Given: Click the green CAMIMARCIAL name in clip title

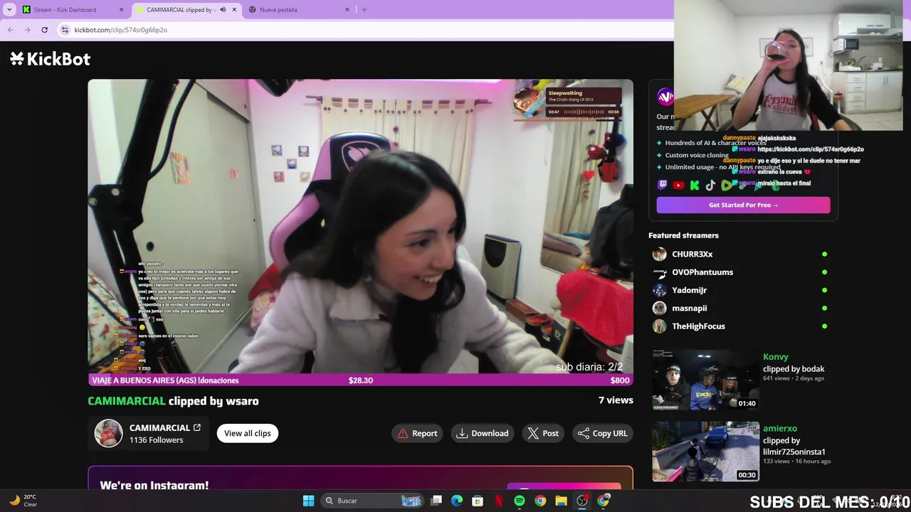Looking at the screenshot, I should pyautogui.click(x=127, y=401).
